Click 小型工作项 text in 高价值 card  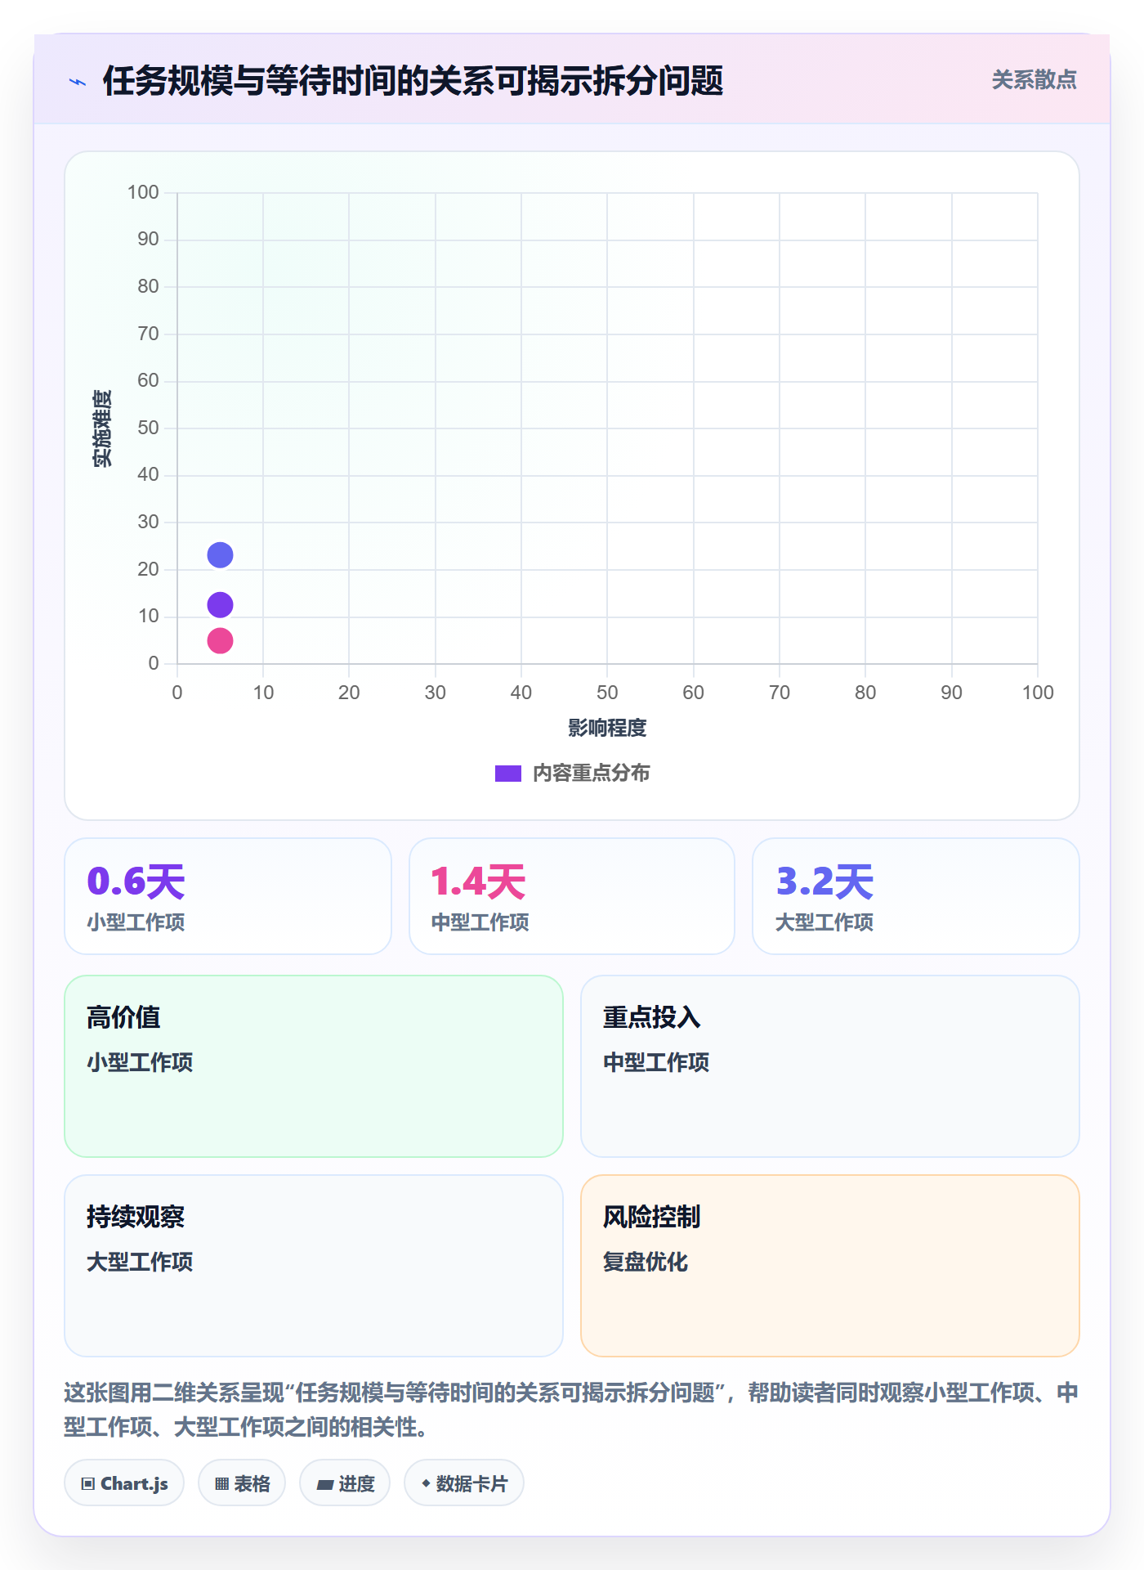coord(140,1062)
